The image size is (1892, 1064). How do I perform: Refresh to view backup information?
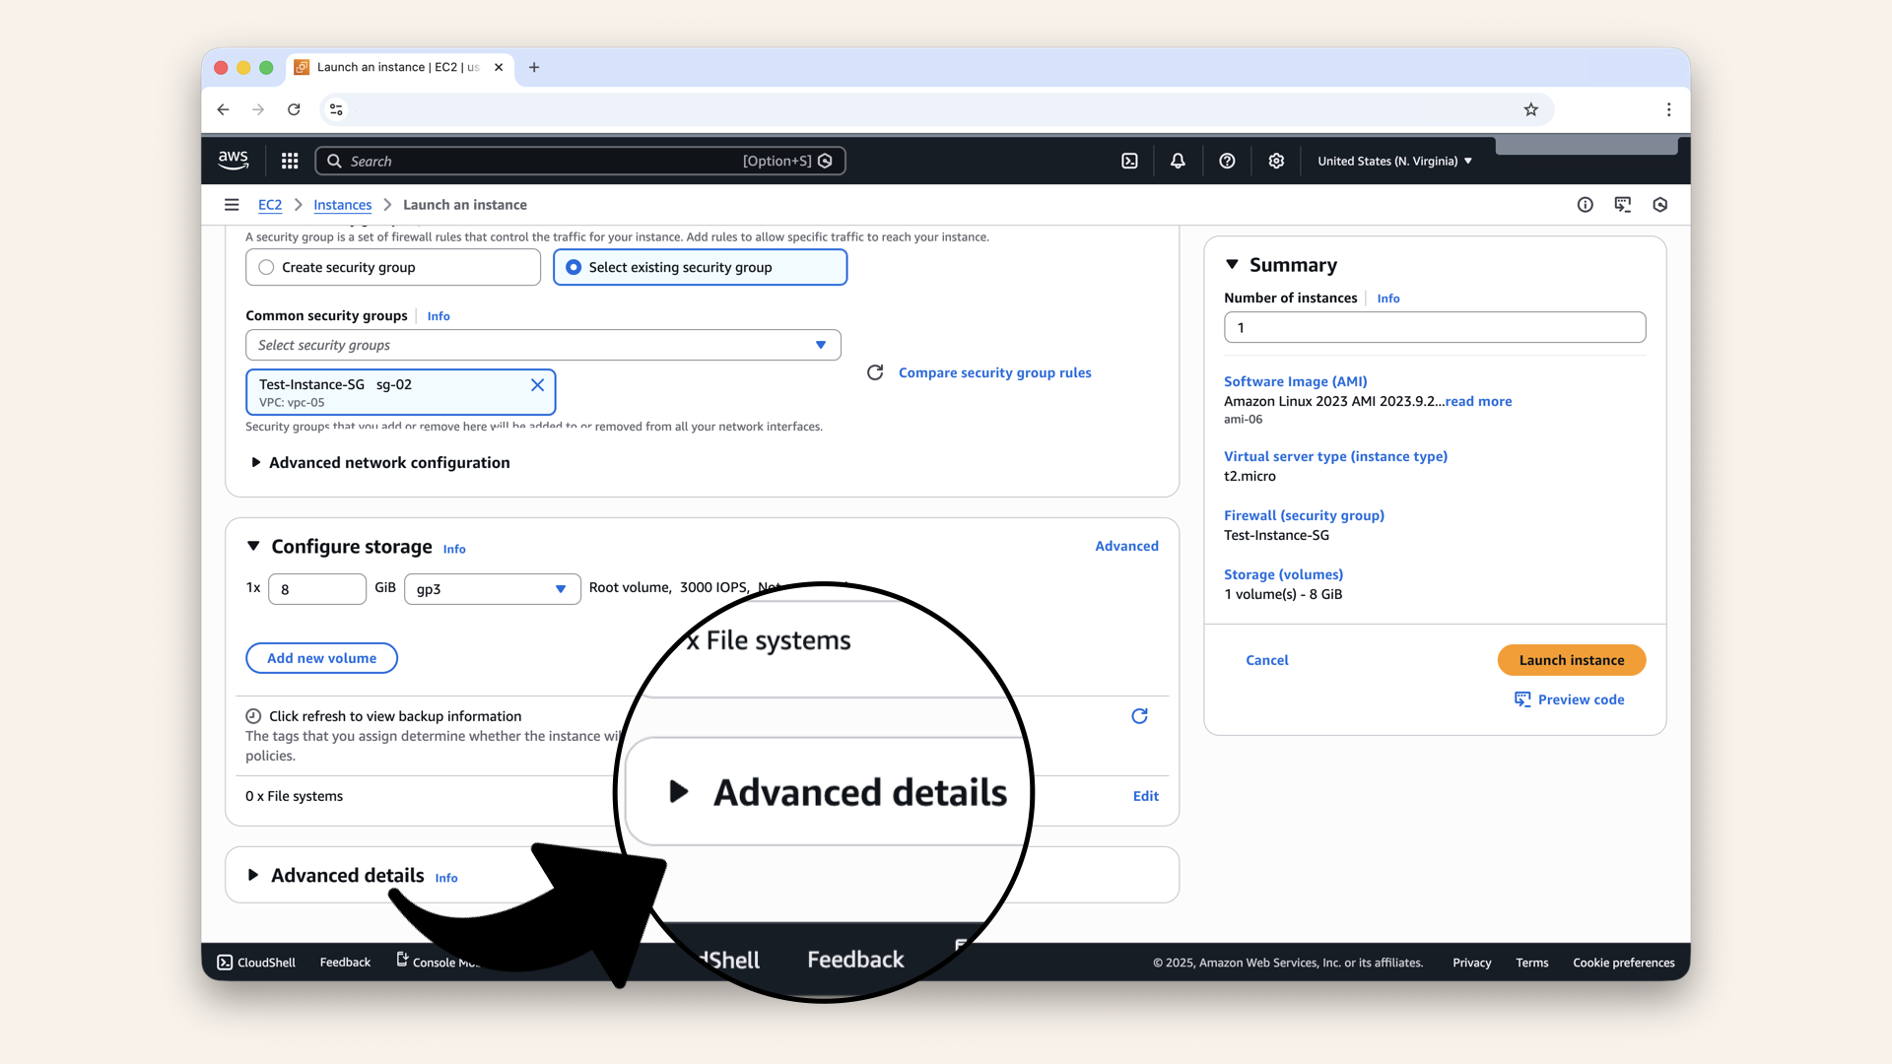(x=1139, y=716)
